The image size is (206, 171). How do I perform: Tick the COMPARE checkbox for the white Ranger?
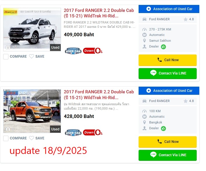tap(6, 57)
